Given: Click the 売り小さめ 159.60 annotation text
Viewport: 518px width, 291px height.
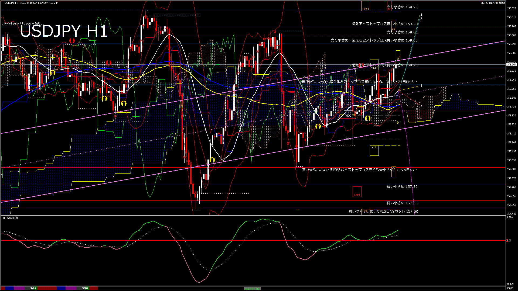Looking at the screenshot, I should [402, 32].
